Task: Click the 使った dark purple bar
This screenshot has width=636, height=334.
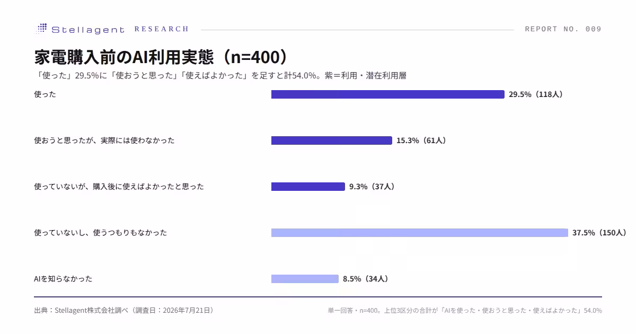Action: 387,94
